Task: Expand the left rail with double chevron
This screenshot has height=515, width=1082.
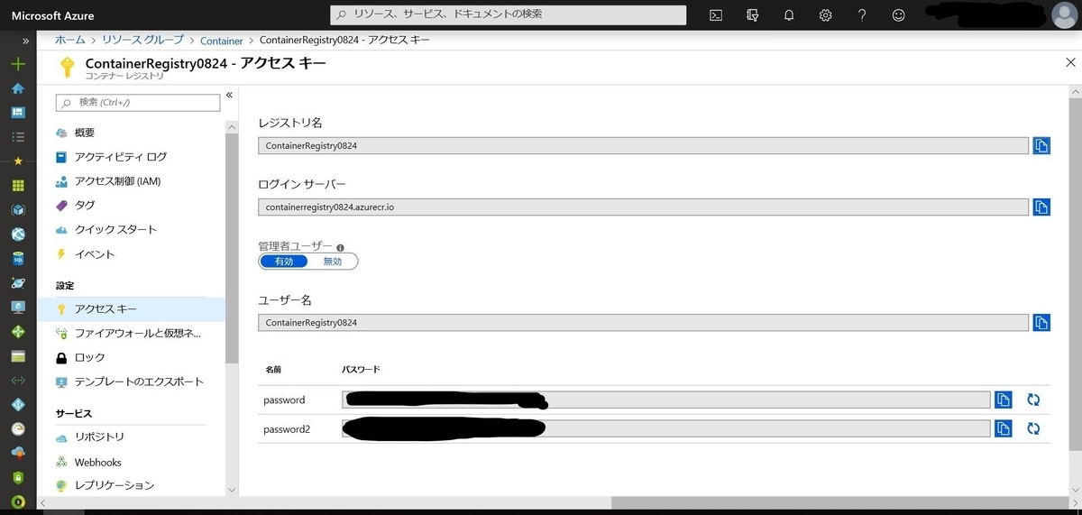Action: tap(26, 41)
